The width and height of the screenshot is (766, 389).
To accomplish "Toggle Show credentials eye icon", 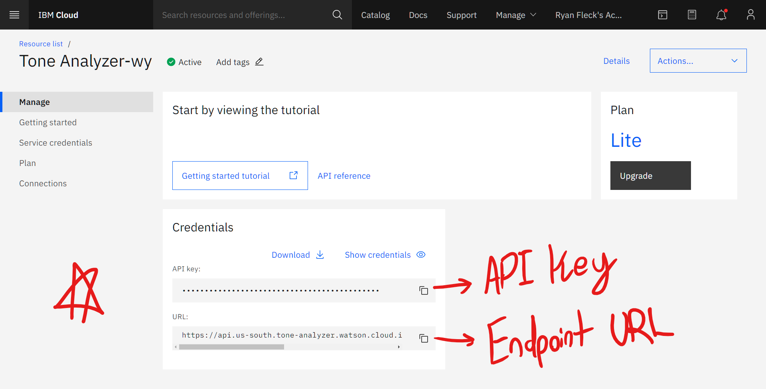I will tap(421, 255).
